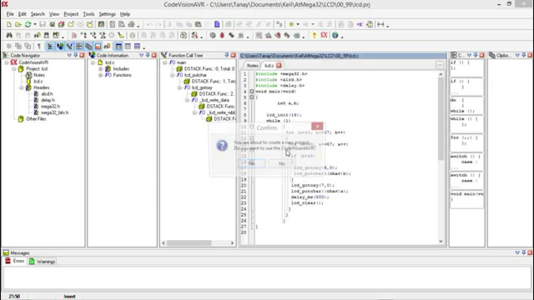Open the Search menu
The height and width of the screenshot is (300, 534).
click(38, 14)
